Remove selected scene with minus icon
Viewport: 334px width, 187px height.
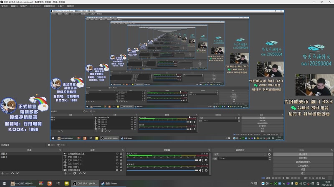(x=7, y=173)
